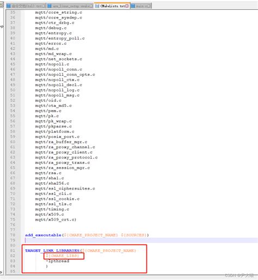Click the disk icon on 命令文档(tsl).txt tab
The width and height of the screenshot is (258, 280).
(8, 6)
